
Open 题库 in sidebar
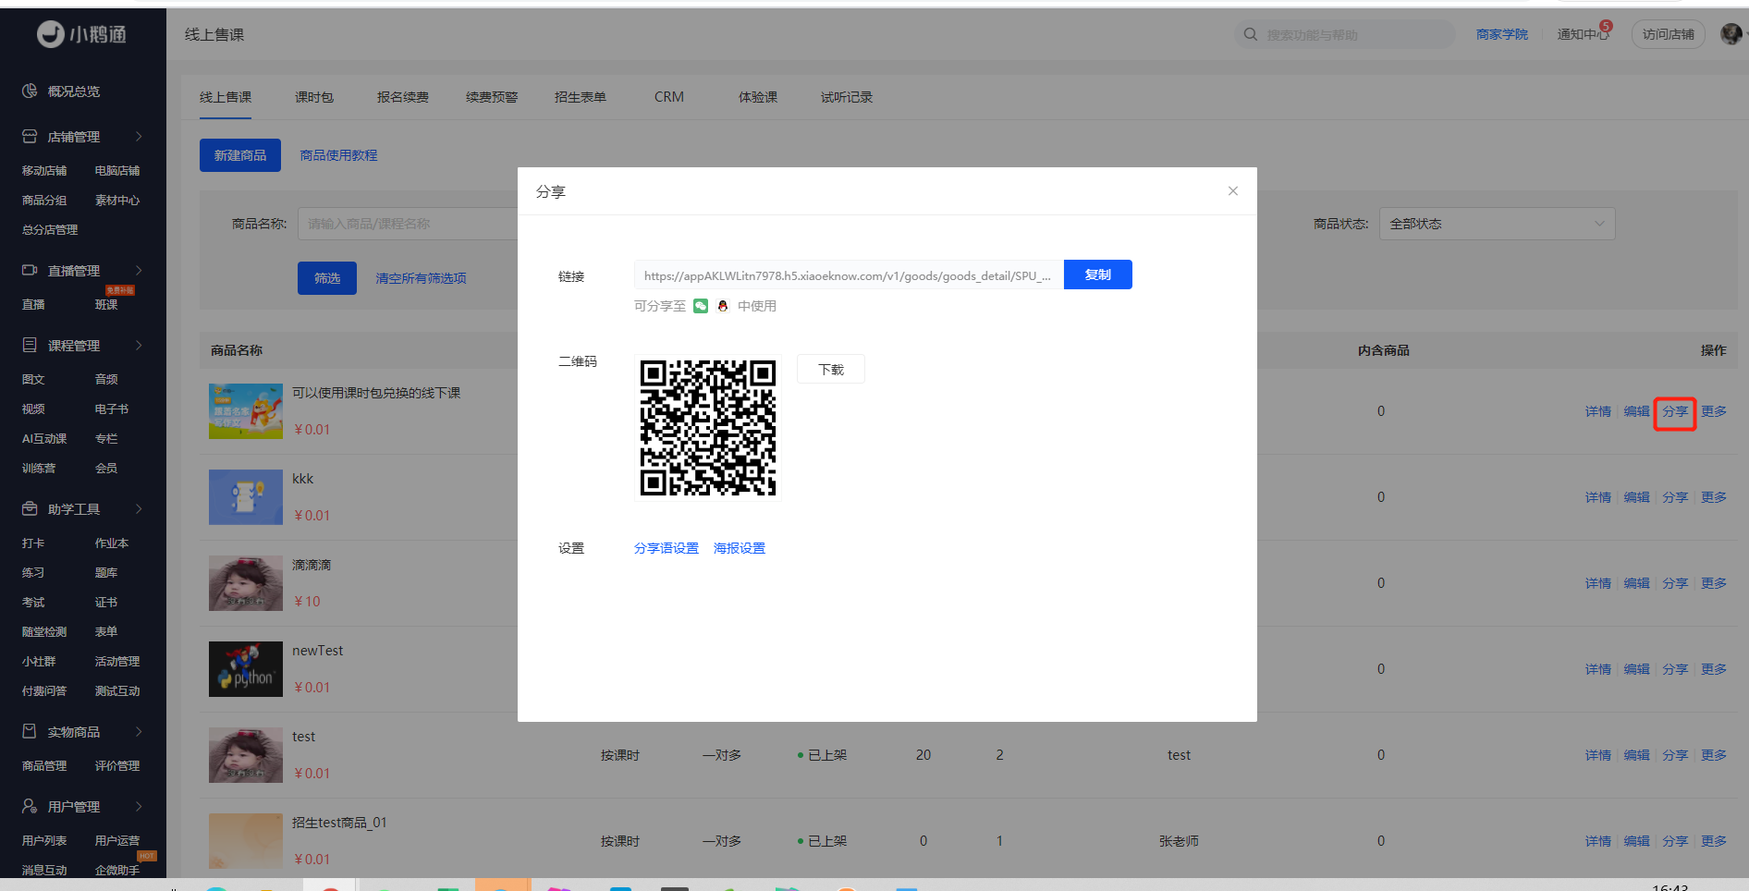pos(106,572)
